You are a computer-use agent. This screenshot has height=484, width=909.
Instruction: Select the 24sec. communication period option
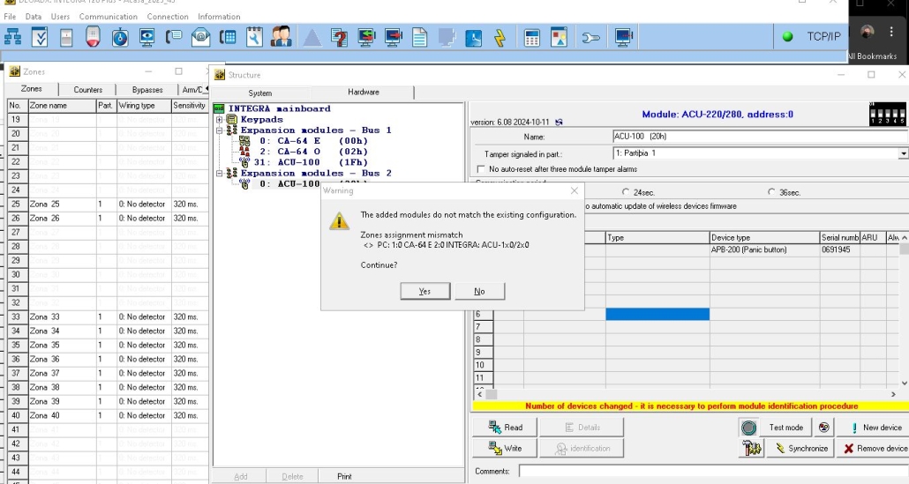tap(626, 192)
